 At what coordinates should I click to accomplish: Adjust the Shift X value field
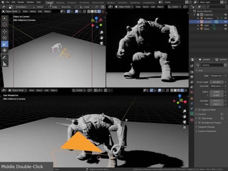pos(217,92)
